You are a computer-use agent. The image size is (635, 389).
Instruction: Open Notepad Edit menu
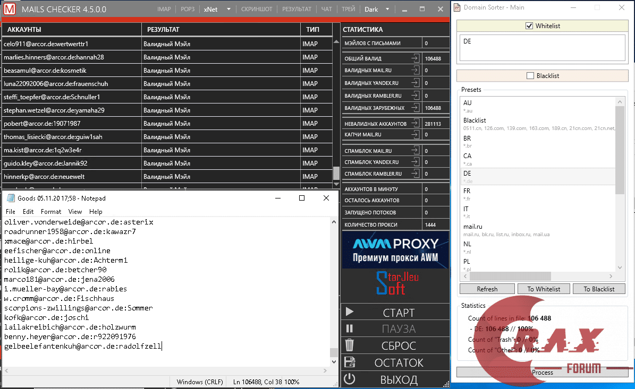28,212
